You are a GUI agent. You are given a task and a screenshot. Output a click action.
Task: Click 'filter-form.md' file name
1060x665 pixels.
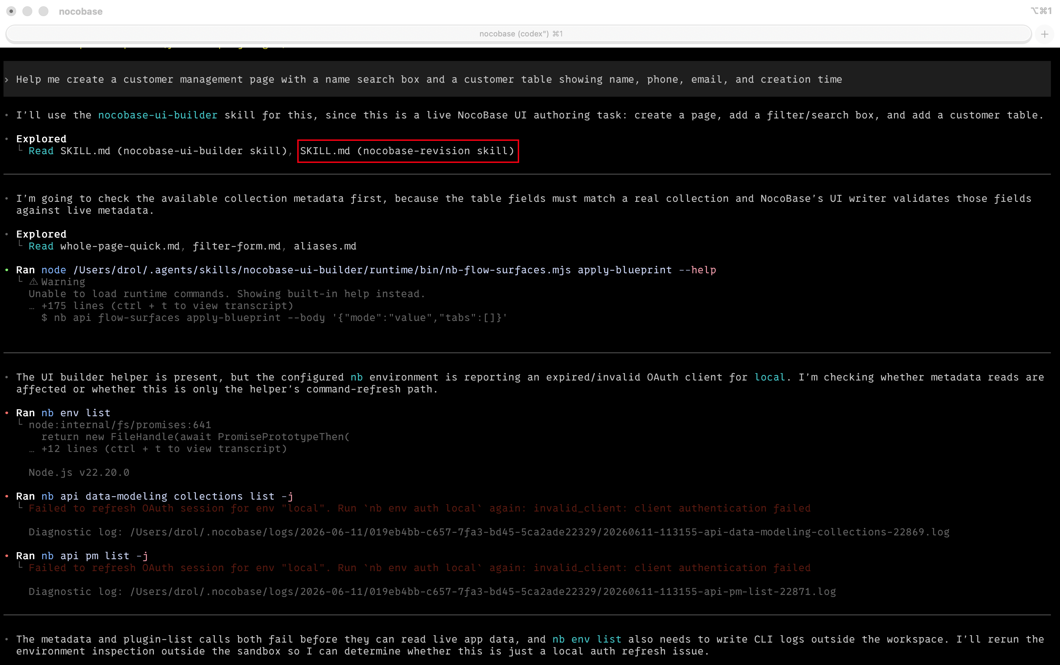pyautogui.click(x=237, y=246)
